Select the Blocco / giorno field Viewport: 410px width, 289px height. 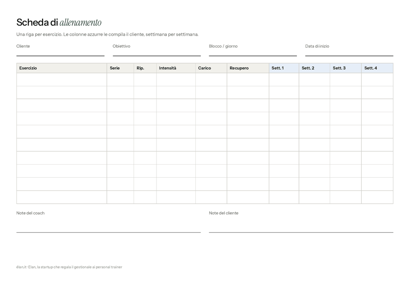pos(253,53)
